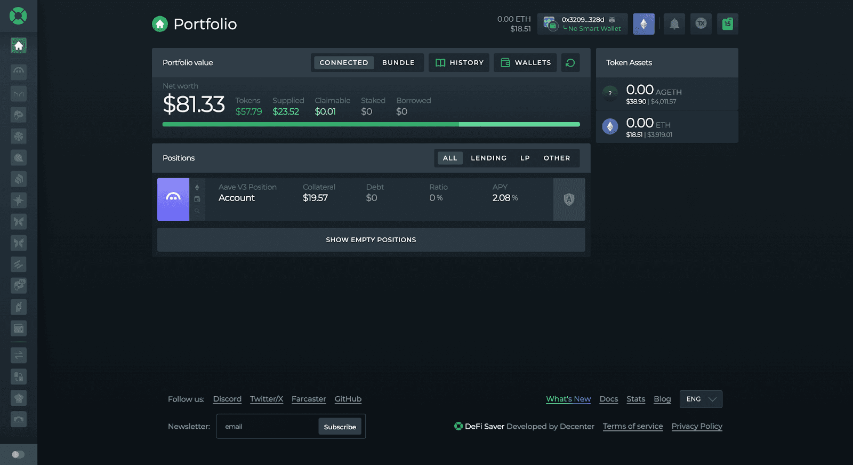853x465 pixels.
Task: Open the What's New link
Action: pos(568,399)
